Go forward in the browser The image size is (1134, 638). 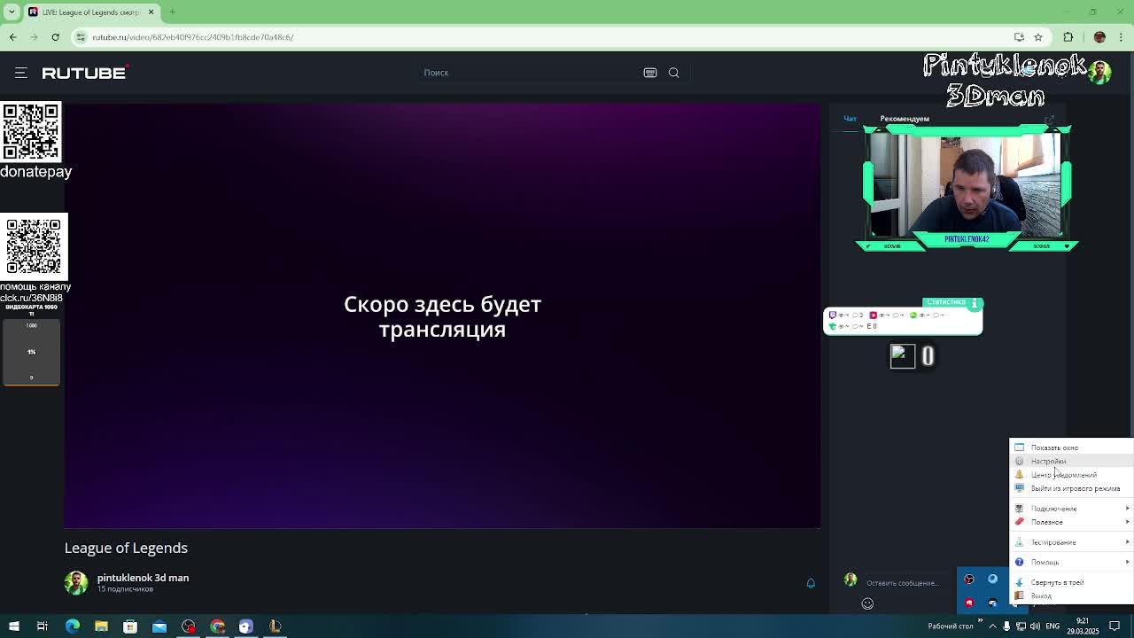point(35,37)
